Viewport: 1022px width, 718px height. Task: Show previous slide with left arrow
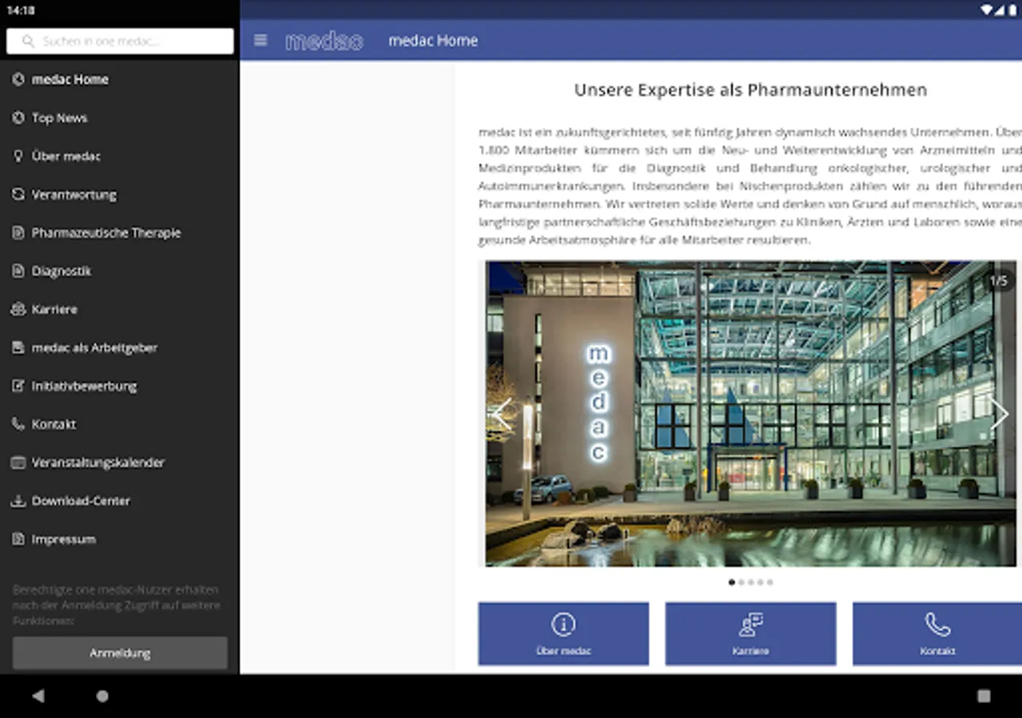point(502,413)
